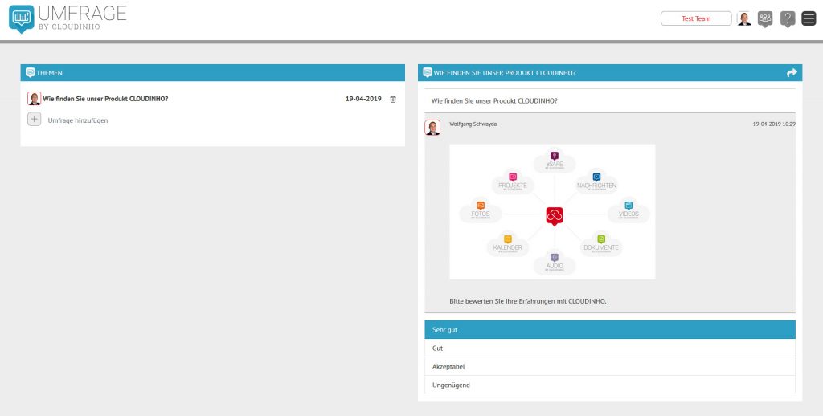
Task: Click the date 19-04-2019 in topic list
Action: pyautogui.click(x=363, y=99)
